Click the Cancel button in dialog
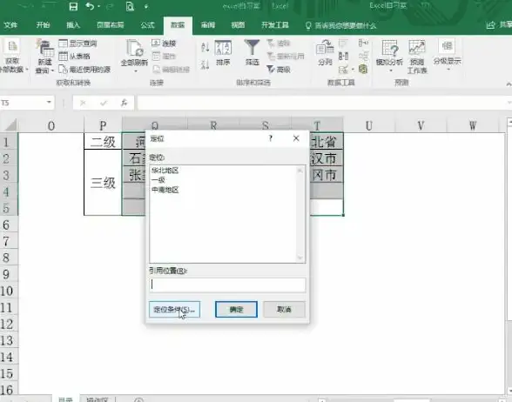 click(284, 310)
